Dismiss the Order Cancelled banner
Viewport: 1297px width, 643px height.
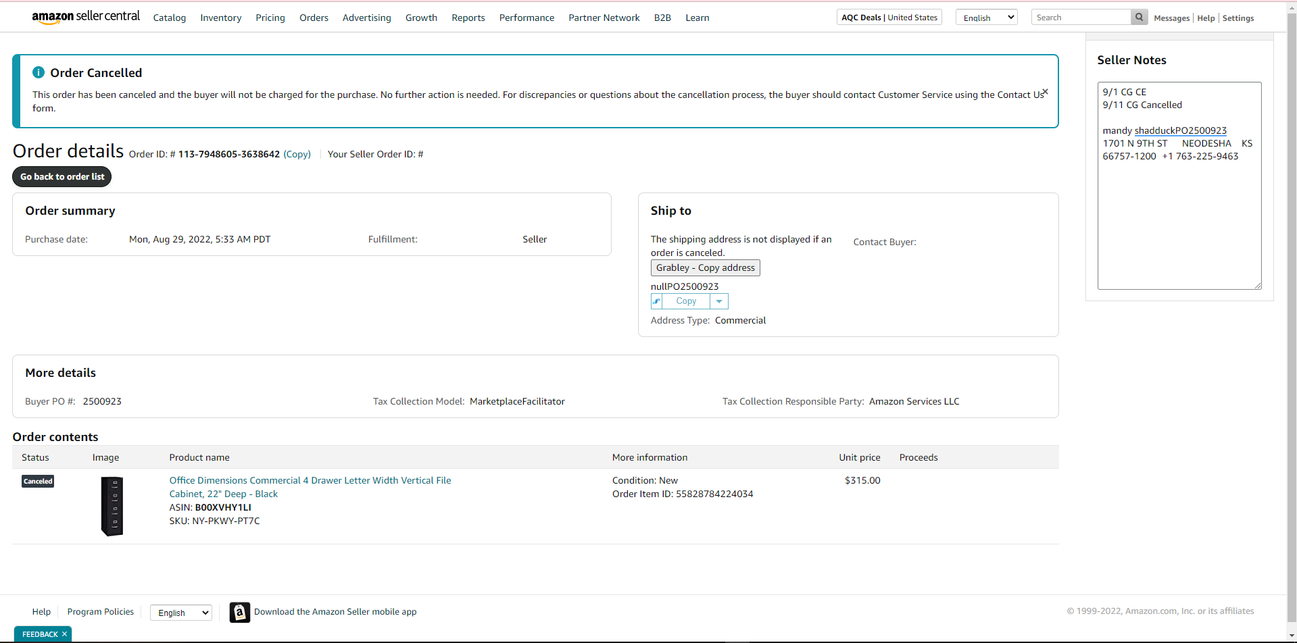[x=1045, y=91]
